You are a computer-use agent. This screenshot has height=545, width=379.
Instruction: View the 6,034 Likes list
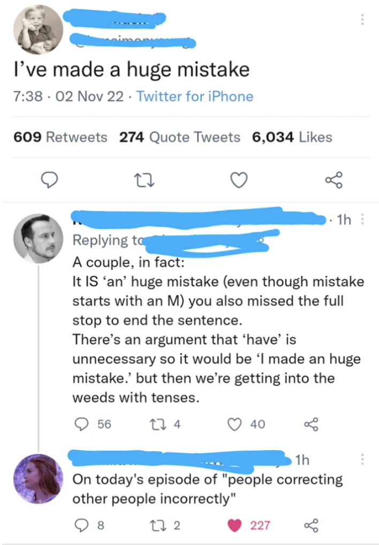(x=292, y=137)
